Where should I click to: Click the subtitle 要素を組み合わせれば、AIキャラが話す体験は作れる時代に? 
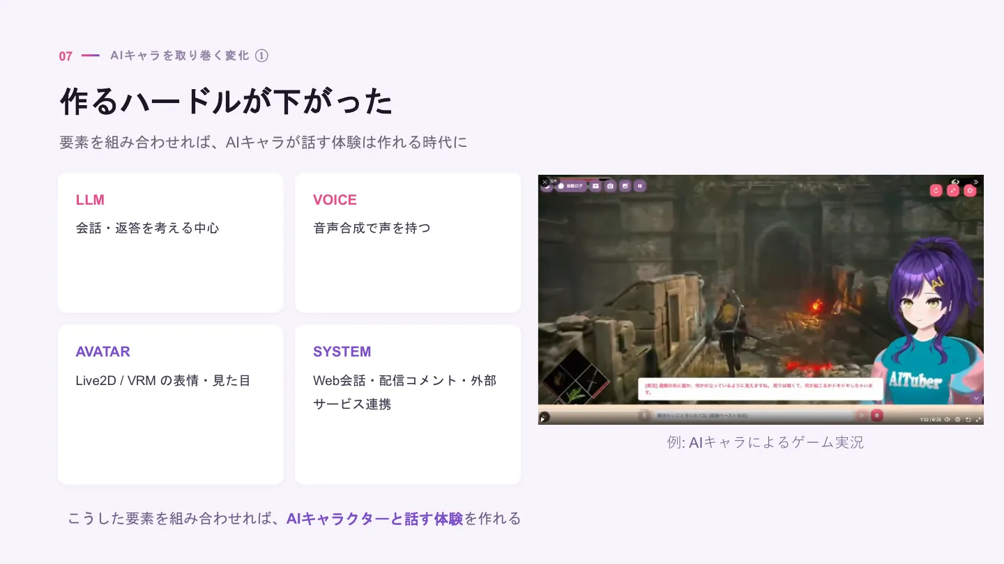tap(264, 142)
